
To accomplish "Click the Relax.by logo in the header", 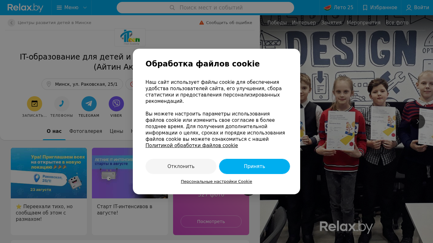I will 25,8.
